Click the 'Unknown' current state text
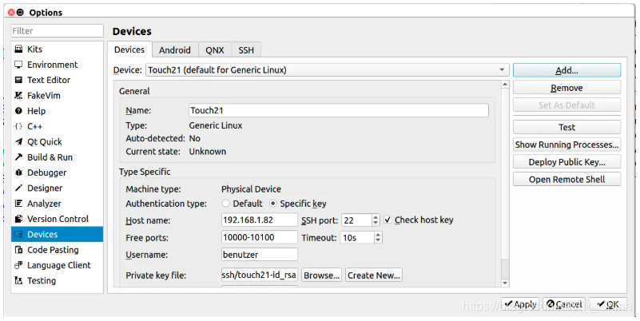 click(x=208, y=152)
